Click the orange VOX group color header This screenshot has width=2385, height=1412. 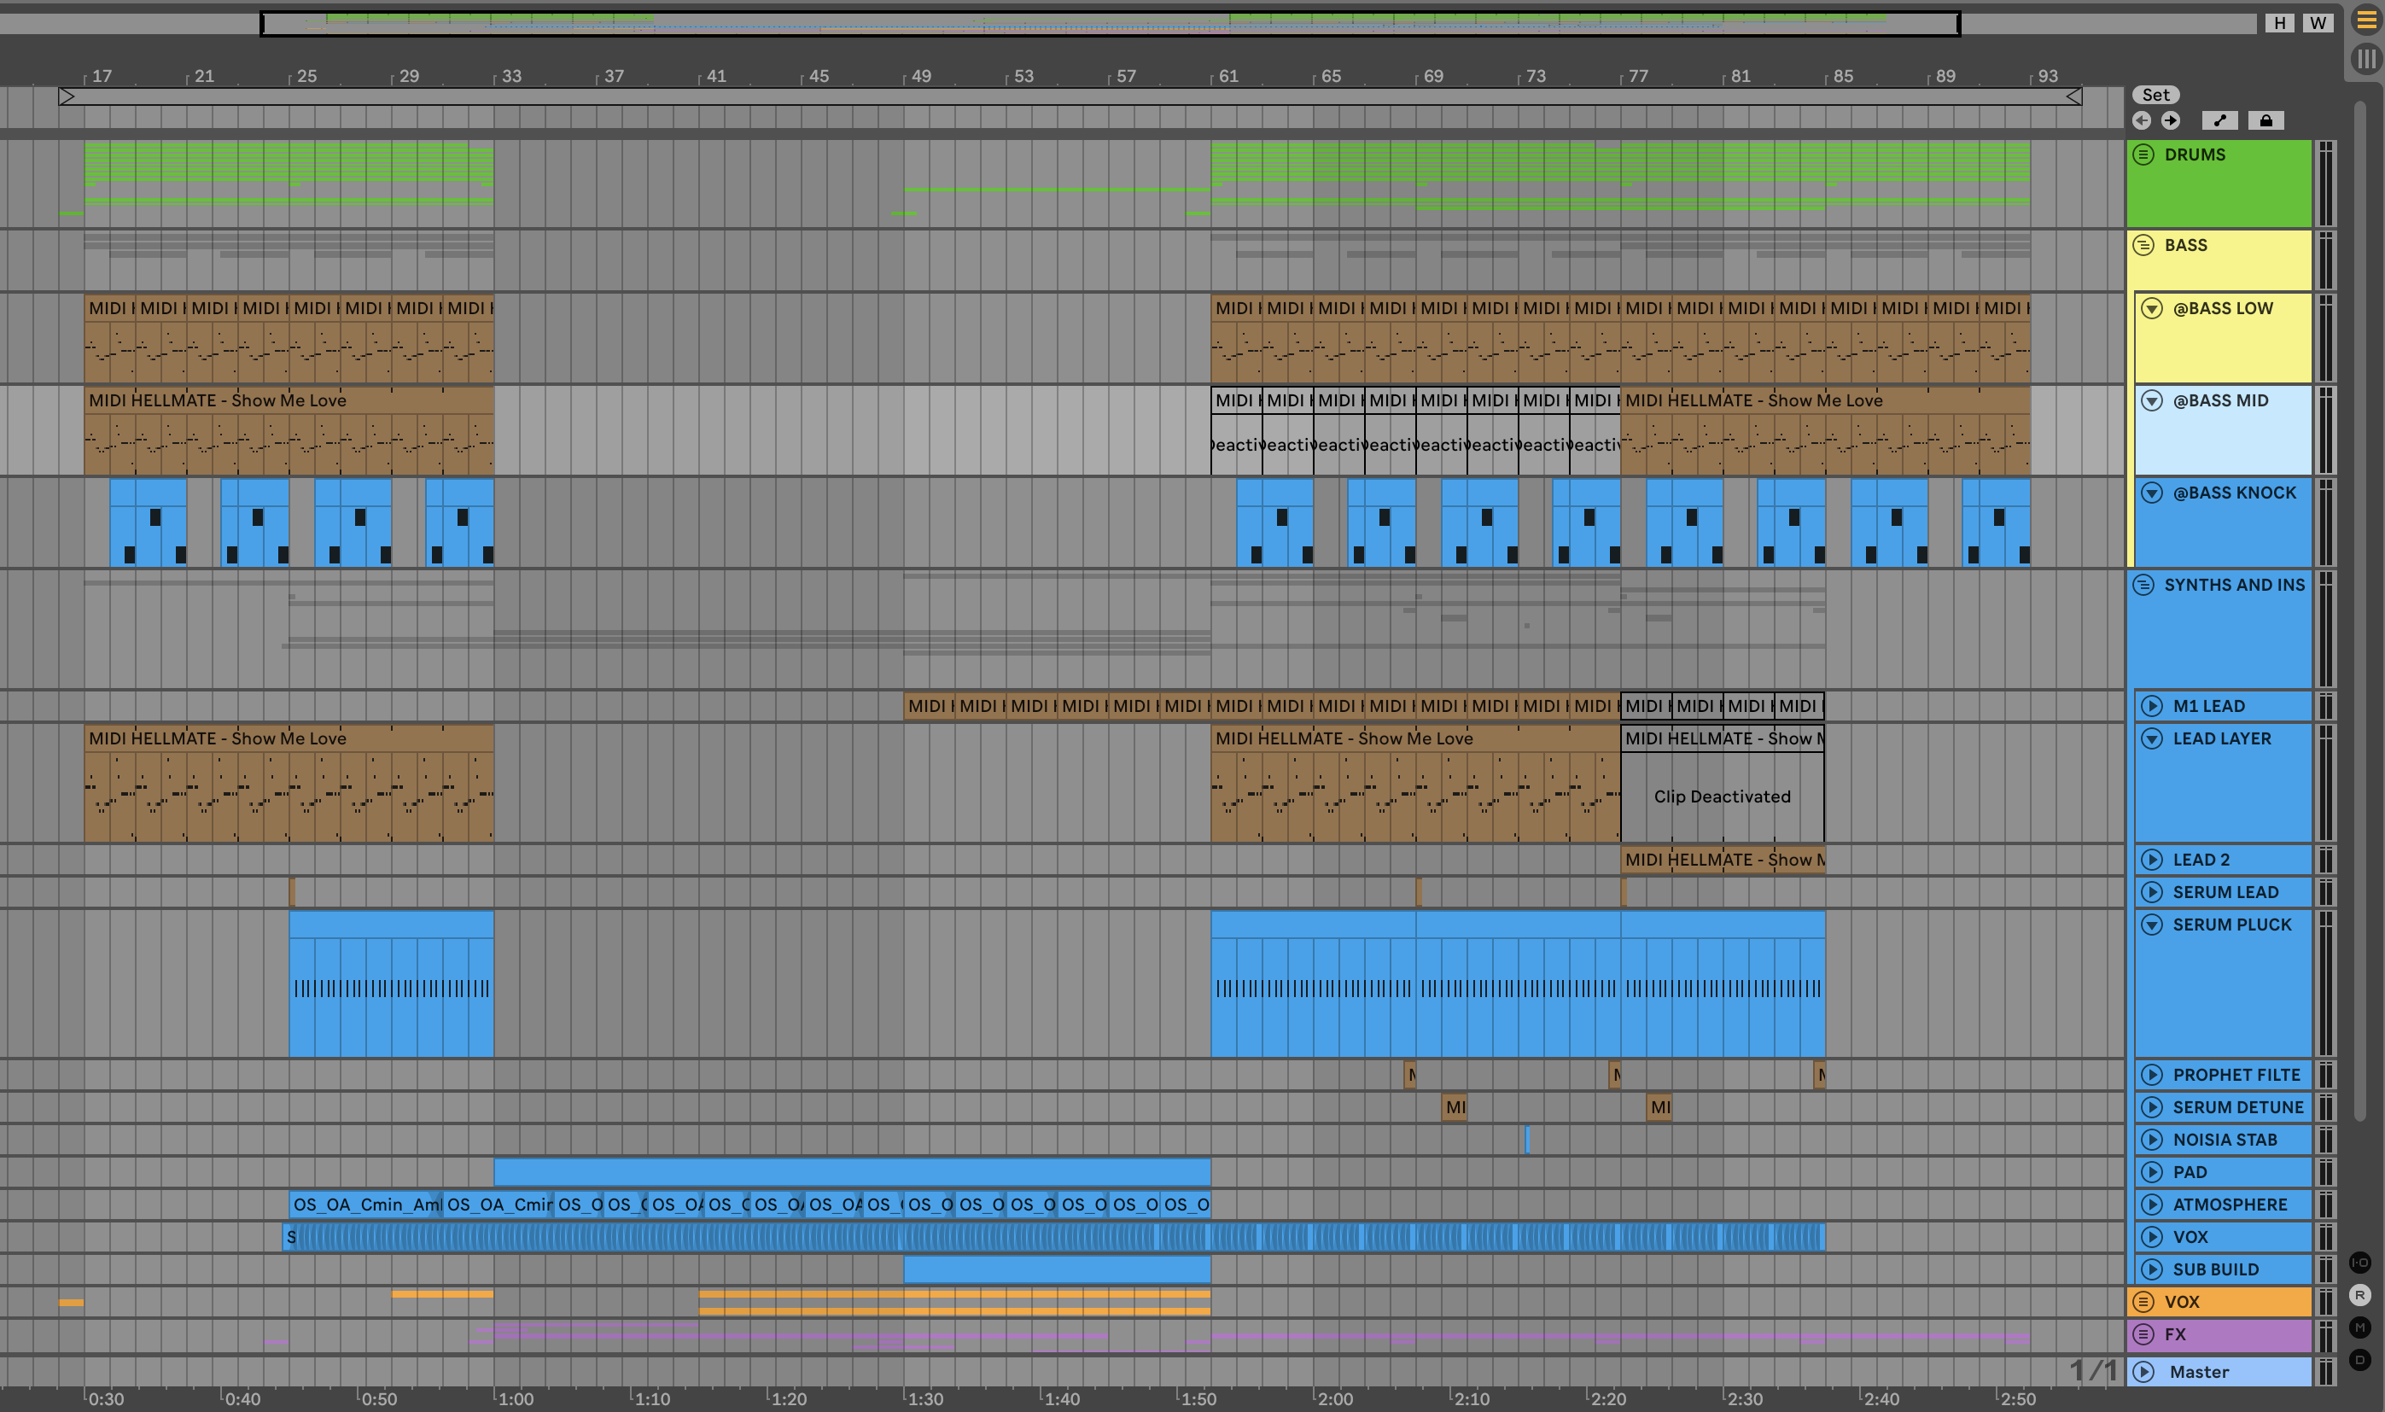(2226, 1302)
